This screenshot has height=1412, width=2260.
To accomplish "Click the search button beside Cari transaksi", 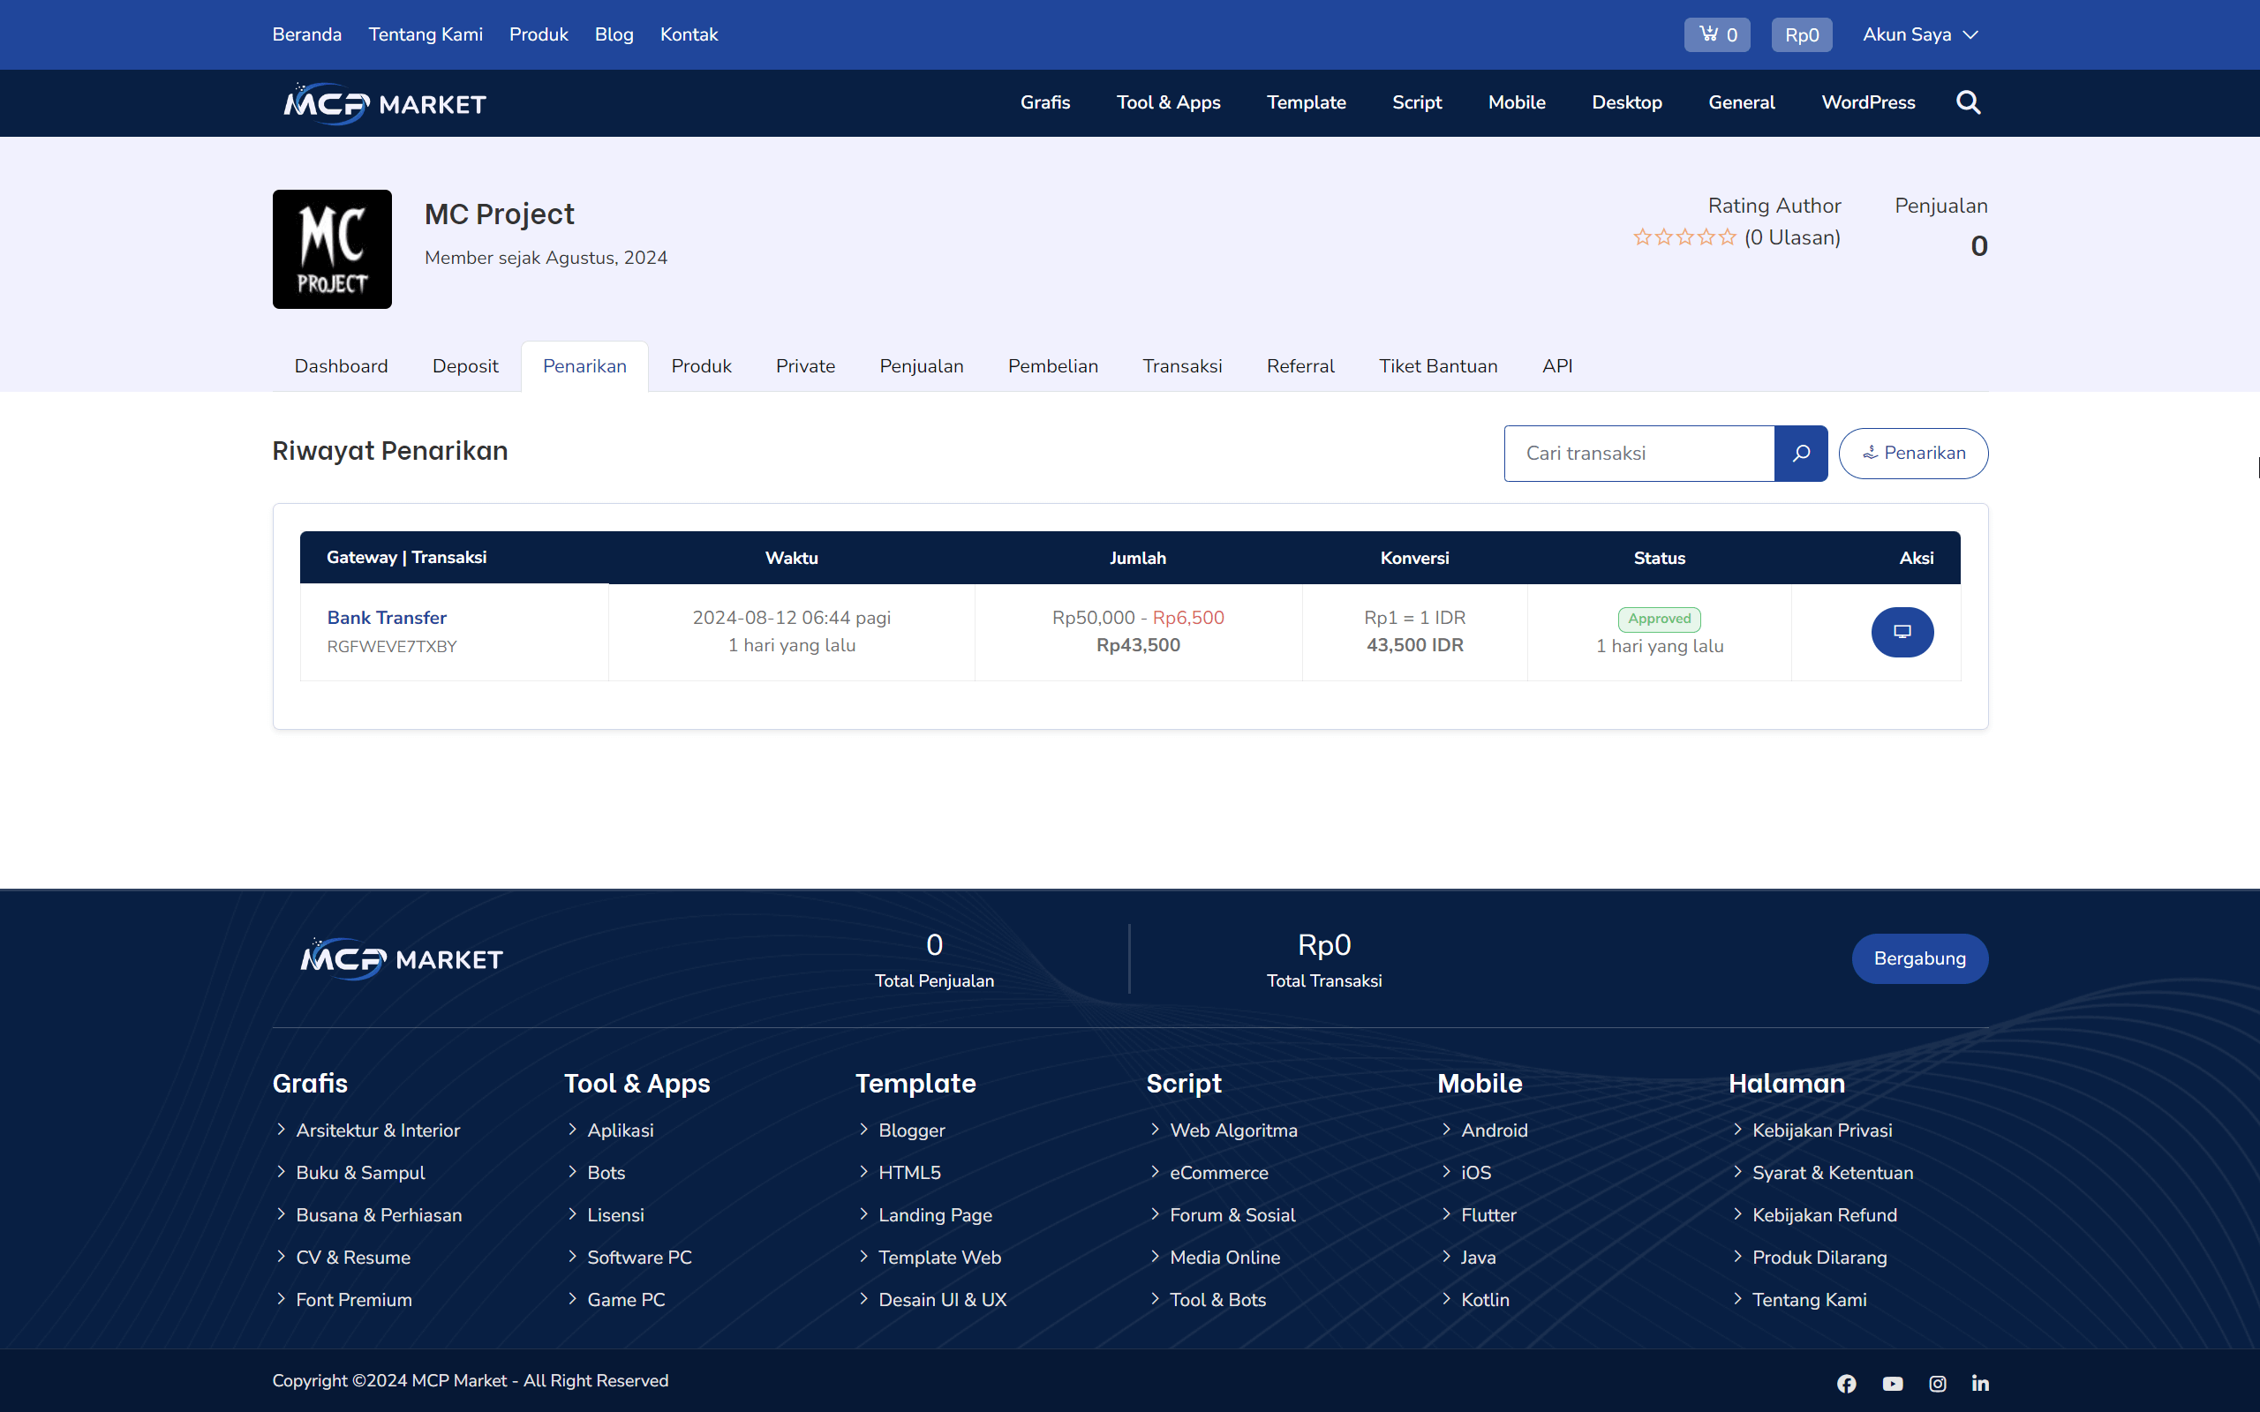I will click(x=1801, y=454).
